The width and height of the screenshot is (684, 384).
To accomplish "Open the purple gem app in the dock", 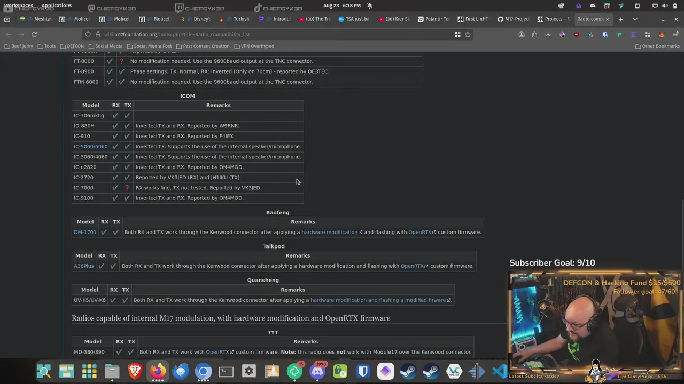I will click(386, 371).
